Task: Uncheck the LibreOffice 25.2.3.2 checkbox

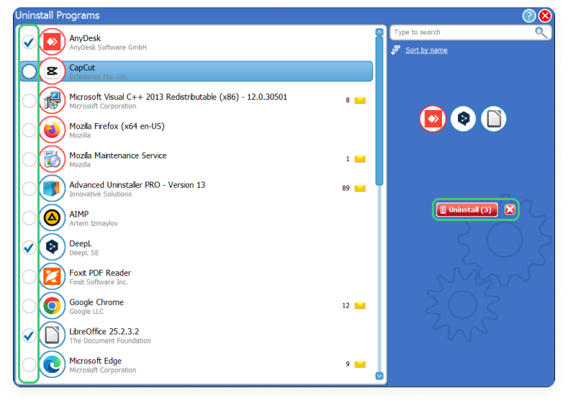Action: coord(29,335)
